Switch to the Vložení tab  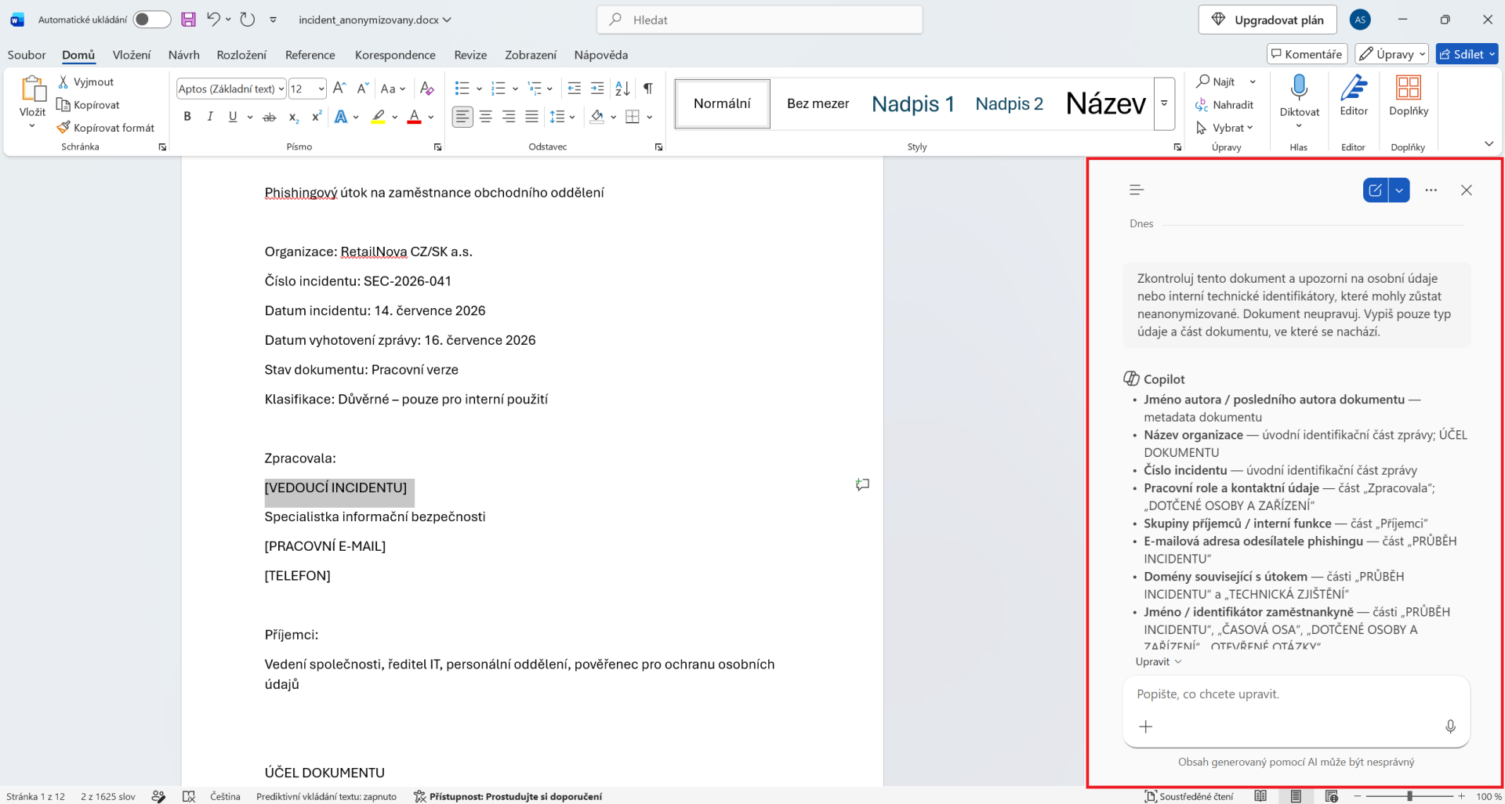coord(132,55)
